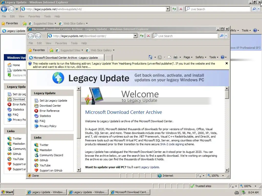The image size is (262, 196).
Task: Click Back arrow in background Legacy Update window
Action: 4,9
